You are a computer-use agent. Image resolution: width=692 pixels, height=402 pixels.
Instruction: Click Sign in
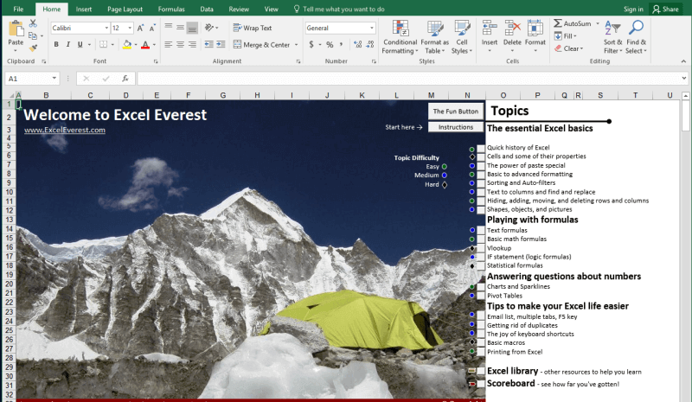[633, 9]
